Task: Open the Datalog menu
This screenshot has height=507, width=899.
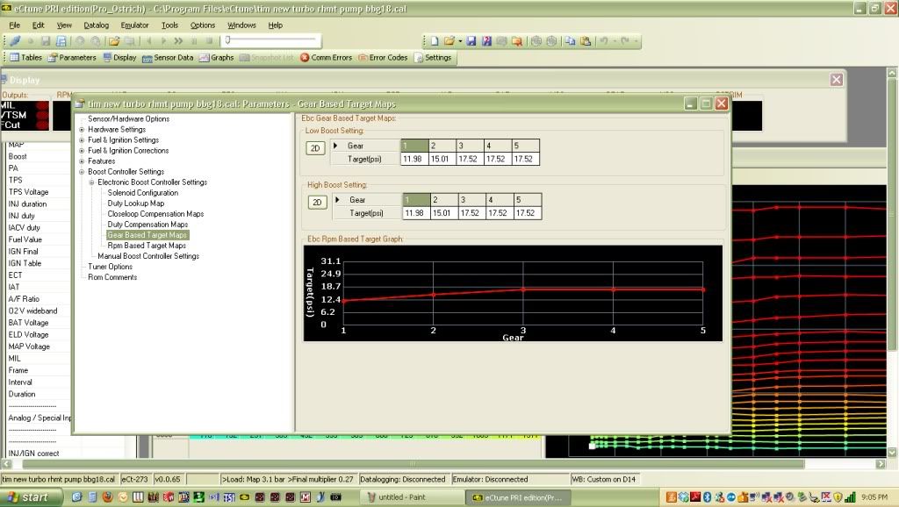Action: 97,25
